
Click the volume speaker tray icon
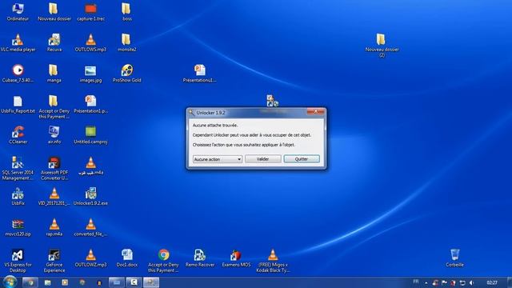coord(471,282)
